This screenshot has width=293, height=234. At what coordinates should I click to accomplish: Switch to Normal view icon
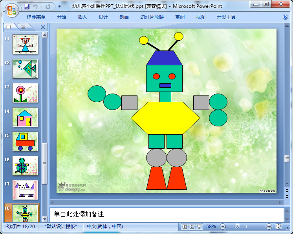point(185,227)
